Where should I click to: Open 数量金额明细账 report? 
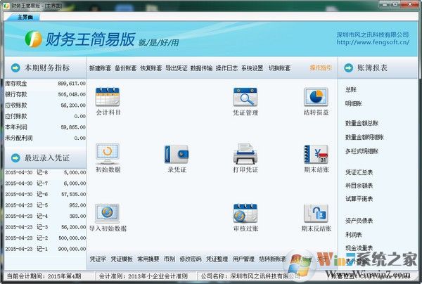pos(364,137)
